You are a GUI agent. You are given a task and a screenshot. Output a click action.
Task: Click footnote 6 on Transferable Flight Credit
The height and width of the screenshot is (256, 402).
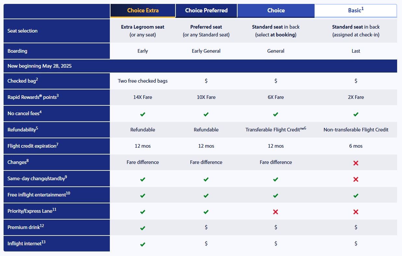pyautogui.click(x=305, y=128)
